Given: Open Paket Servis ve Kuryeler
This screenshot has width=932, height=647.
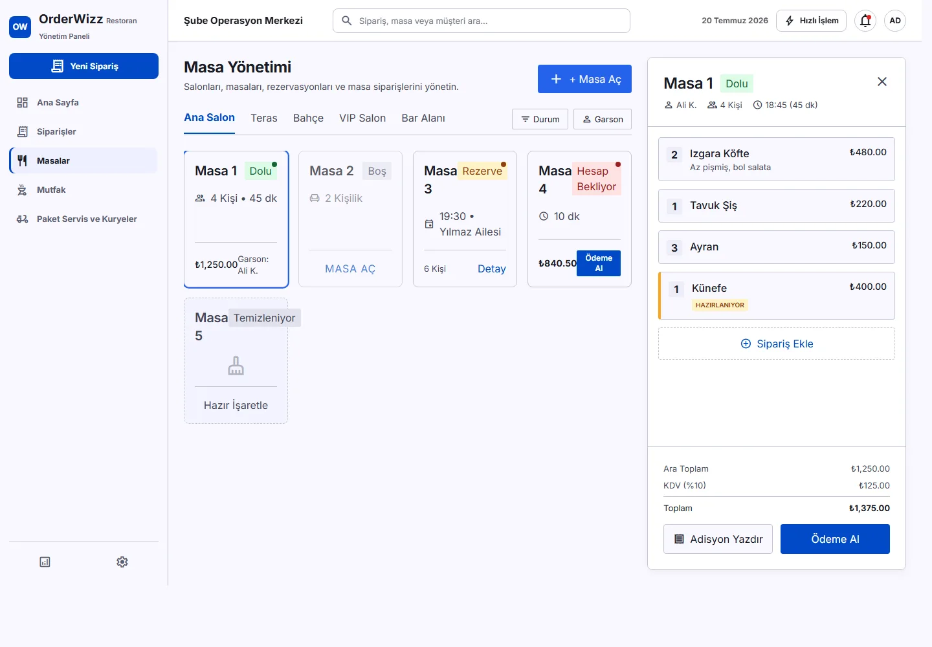Looking at the screenshot, I should pos(83,219).
